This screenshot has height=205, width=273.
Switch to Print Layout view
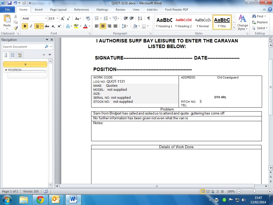[x=203, y=191]
